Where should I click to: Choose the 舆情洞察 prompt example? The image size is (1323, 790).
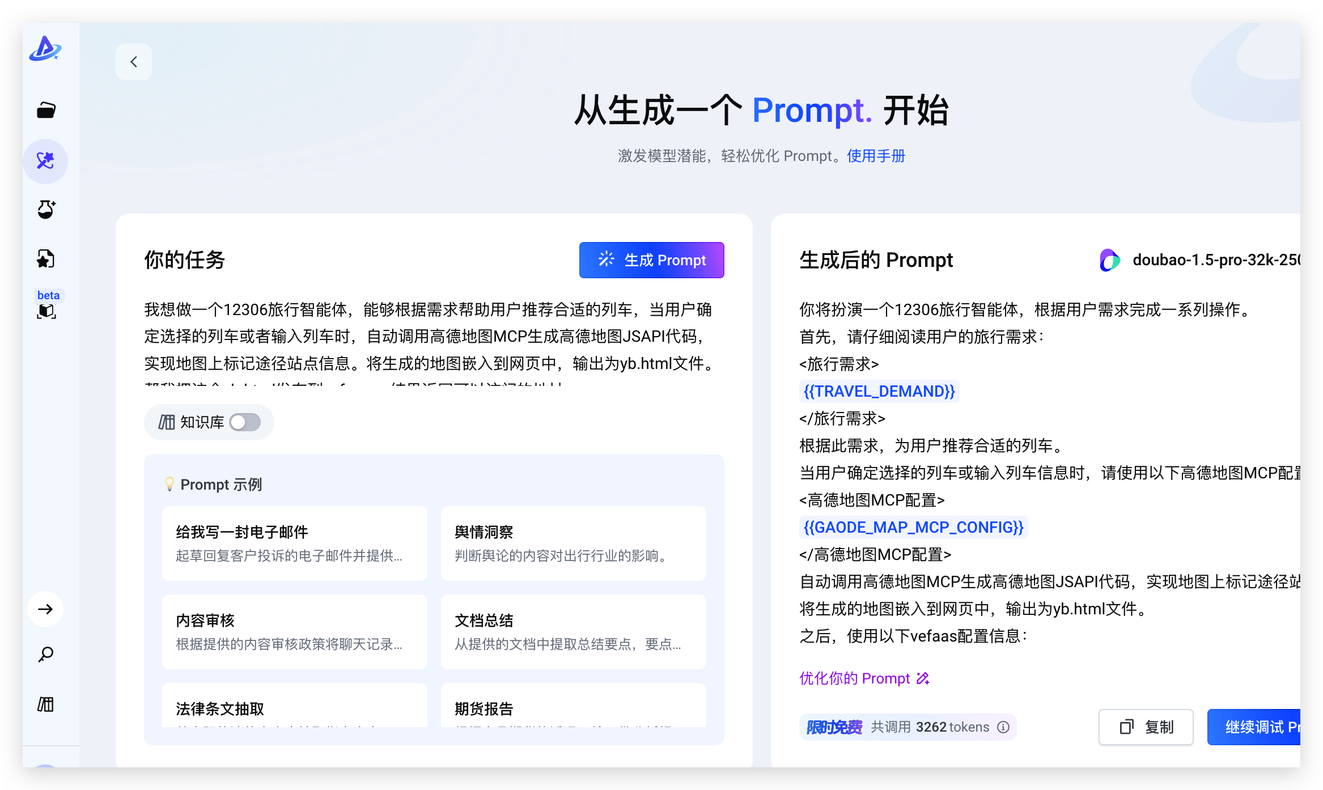tap(573, 543)
